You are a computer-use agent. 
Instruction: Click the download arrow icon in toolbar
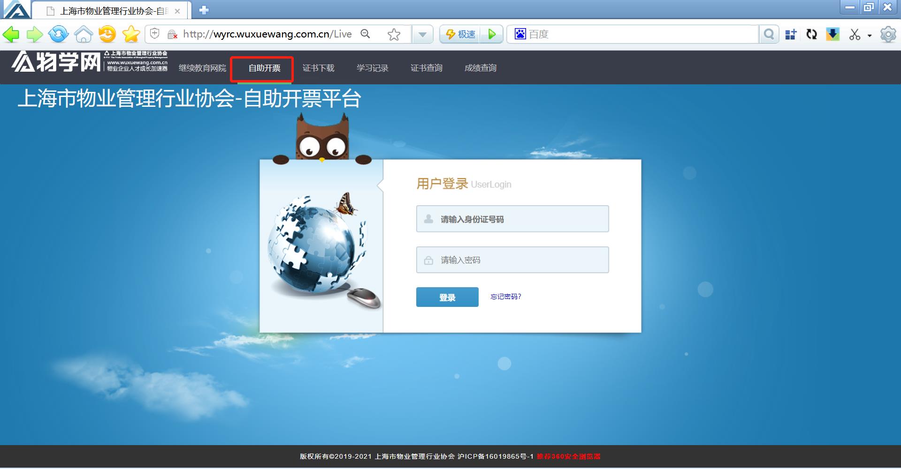(832, 34)
